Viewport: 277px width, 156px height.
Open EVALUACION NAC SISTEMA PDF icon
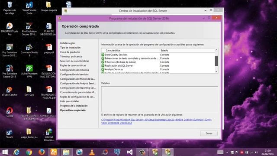48,71
